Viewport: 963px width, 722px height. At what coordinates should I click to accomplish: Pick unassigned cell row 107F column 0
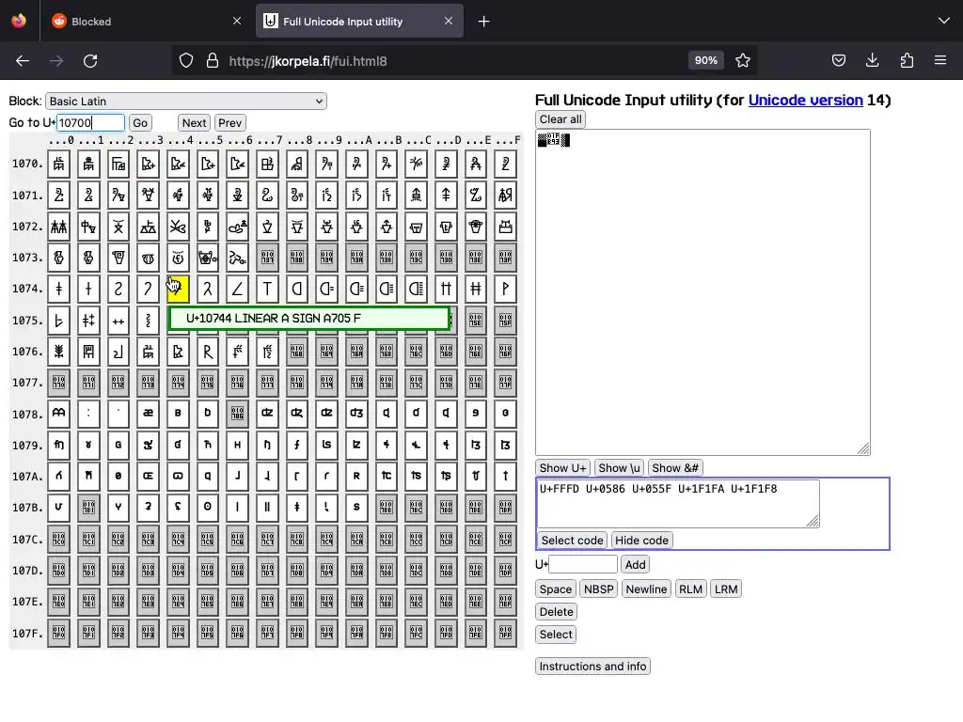[59, 633]
